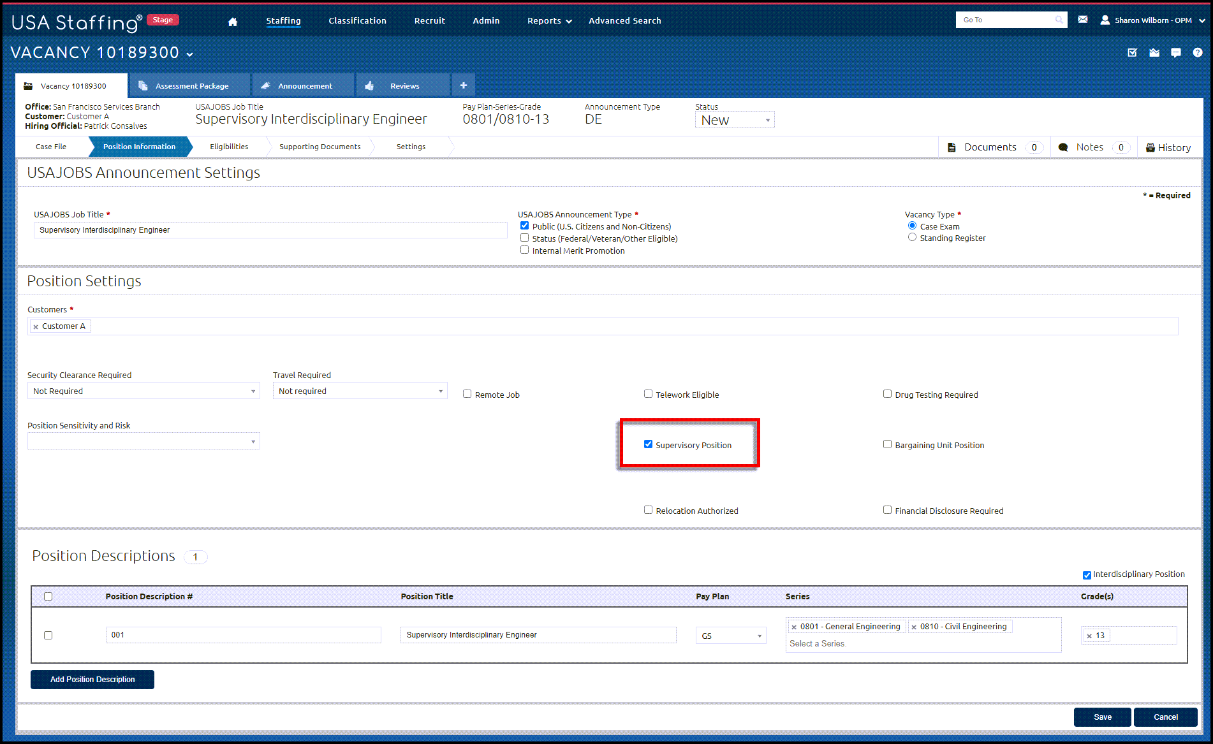The width and height of the screenshot is (1213, 744).
Task: Enable the Telework Eligible checkbox
Action: click(648, 394)
